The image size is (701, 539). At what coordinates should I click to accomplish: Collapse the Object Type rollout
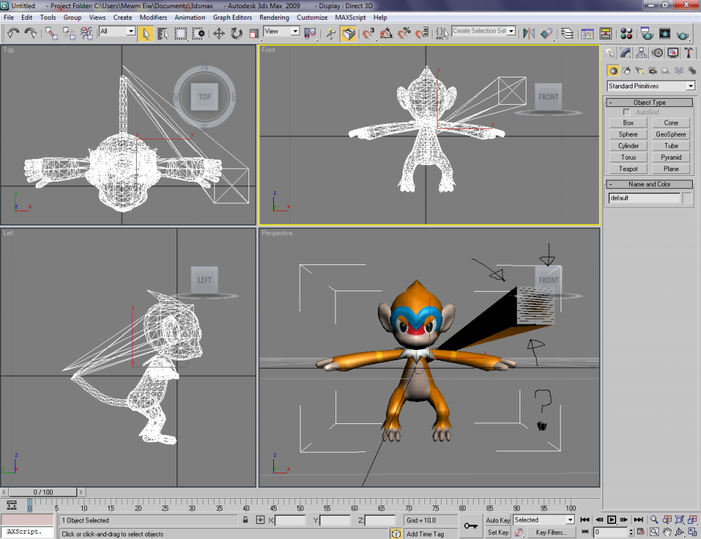pos(650,103)
